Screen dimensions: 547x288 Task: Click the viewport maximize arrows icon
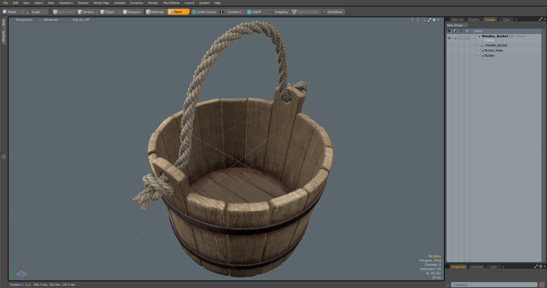pyautogui.click(x=429, y=20)
